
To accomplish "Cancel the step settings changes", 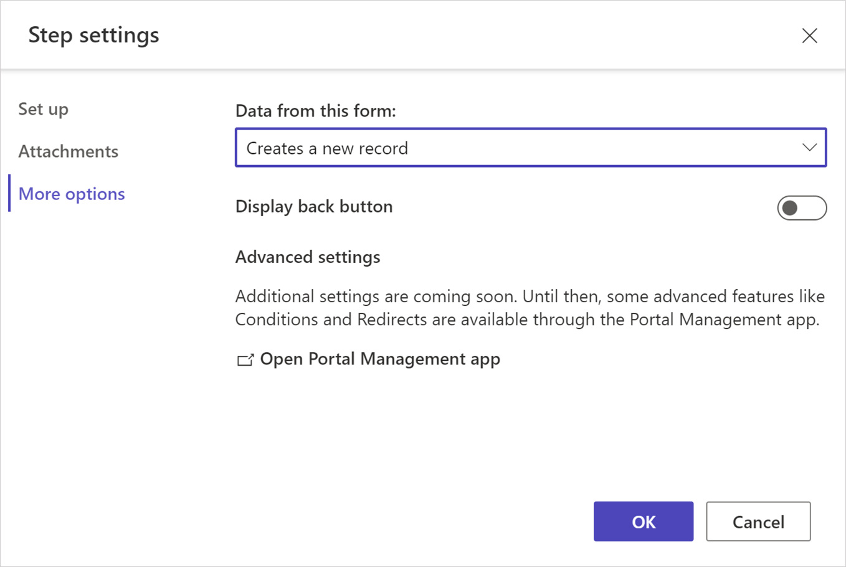I will (758, 522).
